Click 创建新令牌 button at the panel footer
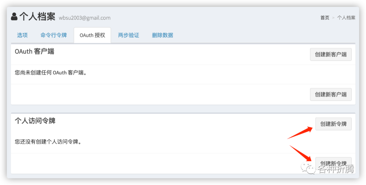The height and width of the screenshot is (185, 366). coord(333,163)
